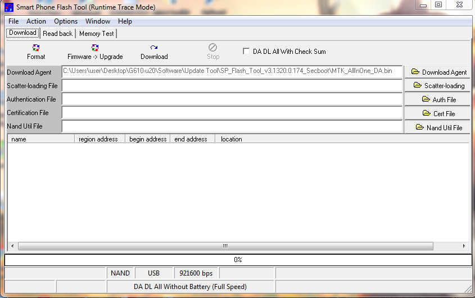Image resolution: width=475 pixels, height=298 pixels.
Task: Browse for a Cert File
Action: (x=438, y=113)
